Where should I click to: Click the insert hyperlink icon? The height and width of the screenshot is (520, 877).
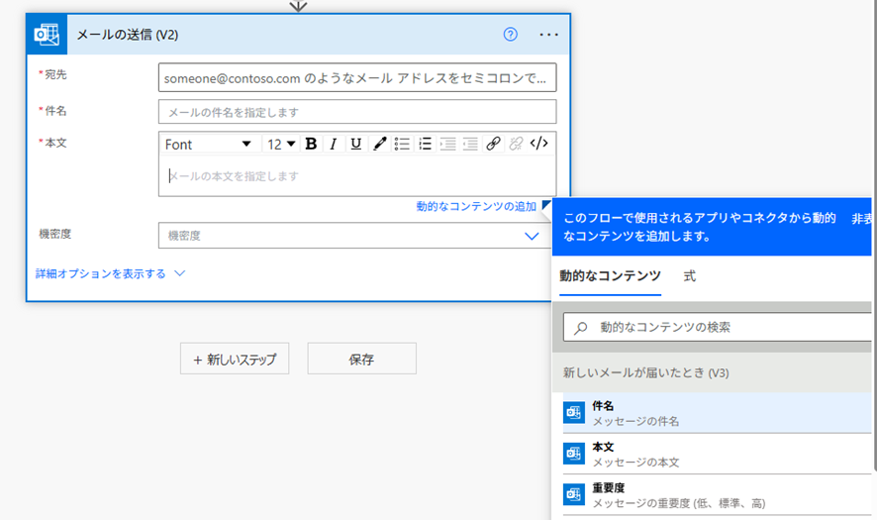[493, 145]
